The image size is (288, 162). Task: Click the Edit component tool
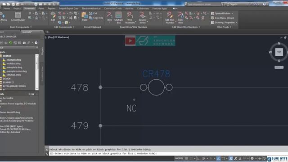tap(53, 17)
